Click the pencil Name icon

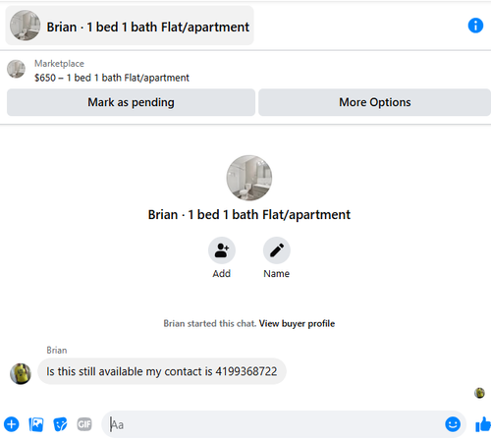click(x=277, y=250)
